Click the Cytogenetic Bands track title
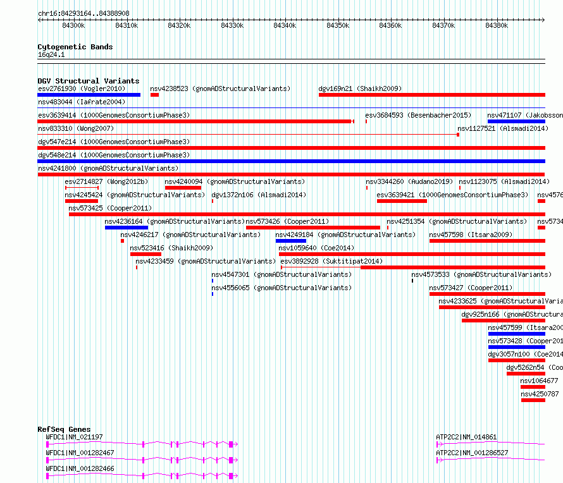This screenshot has width=563, height=483. point(75,47)
